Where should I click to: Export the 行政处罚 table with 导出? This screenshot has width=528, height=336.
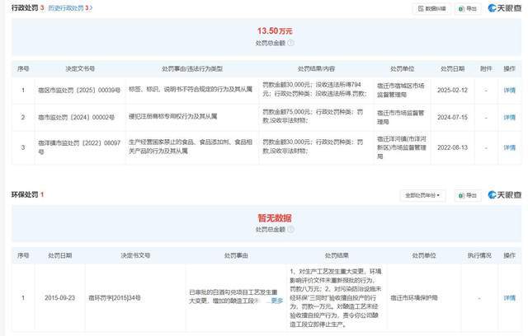click(x=468, y=9)
